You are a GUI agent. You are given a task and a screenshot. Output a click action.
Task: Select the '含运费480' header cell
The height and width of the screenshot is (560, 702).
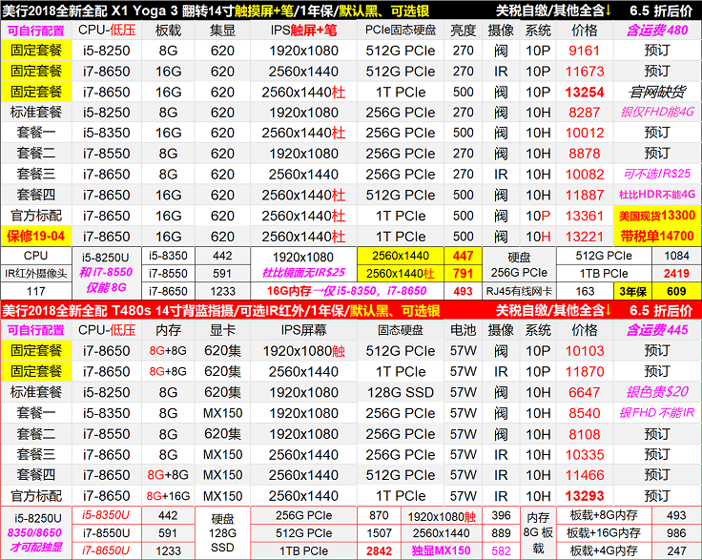[x=657, y=31]
